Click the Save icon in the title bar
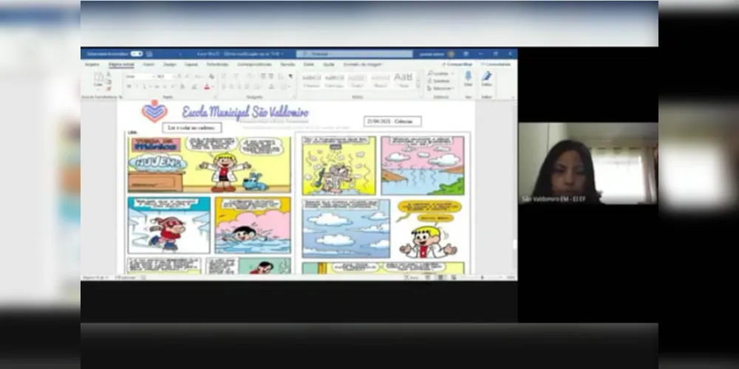The image size is (739, 369). click(x=149, y=54)
